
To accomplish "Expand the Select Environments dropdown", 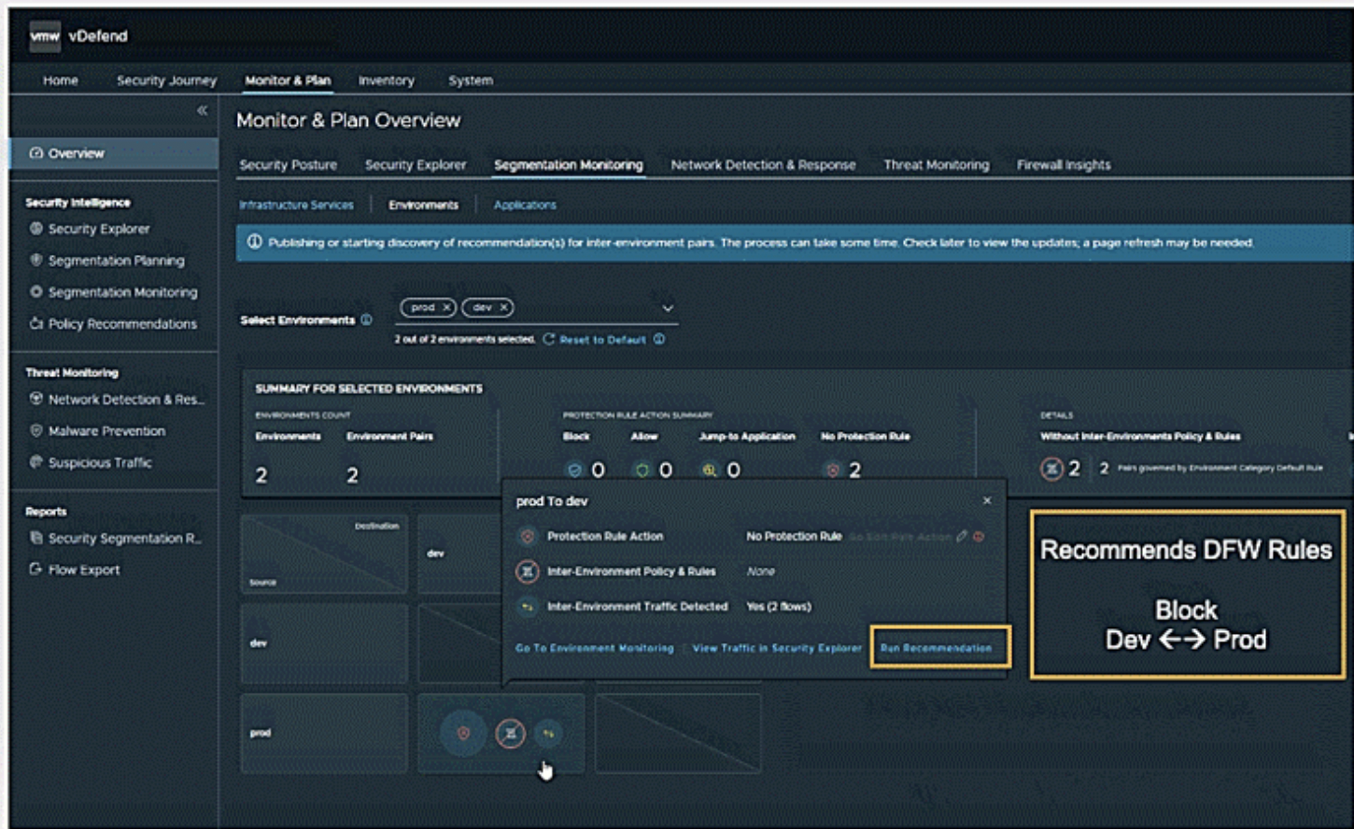I will 668,308.
